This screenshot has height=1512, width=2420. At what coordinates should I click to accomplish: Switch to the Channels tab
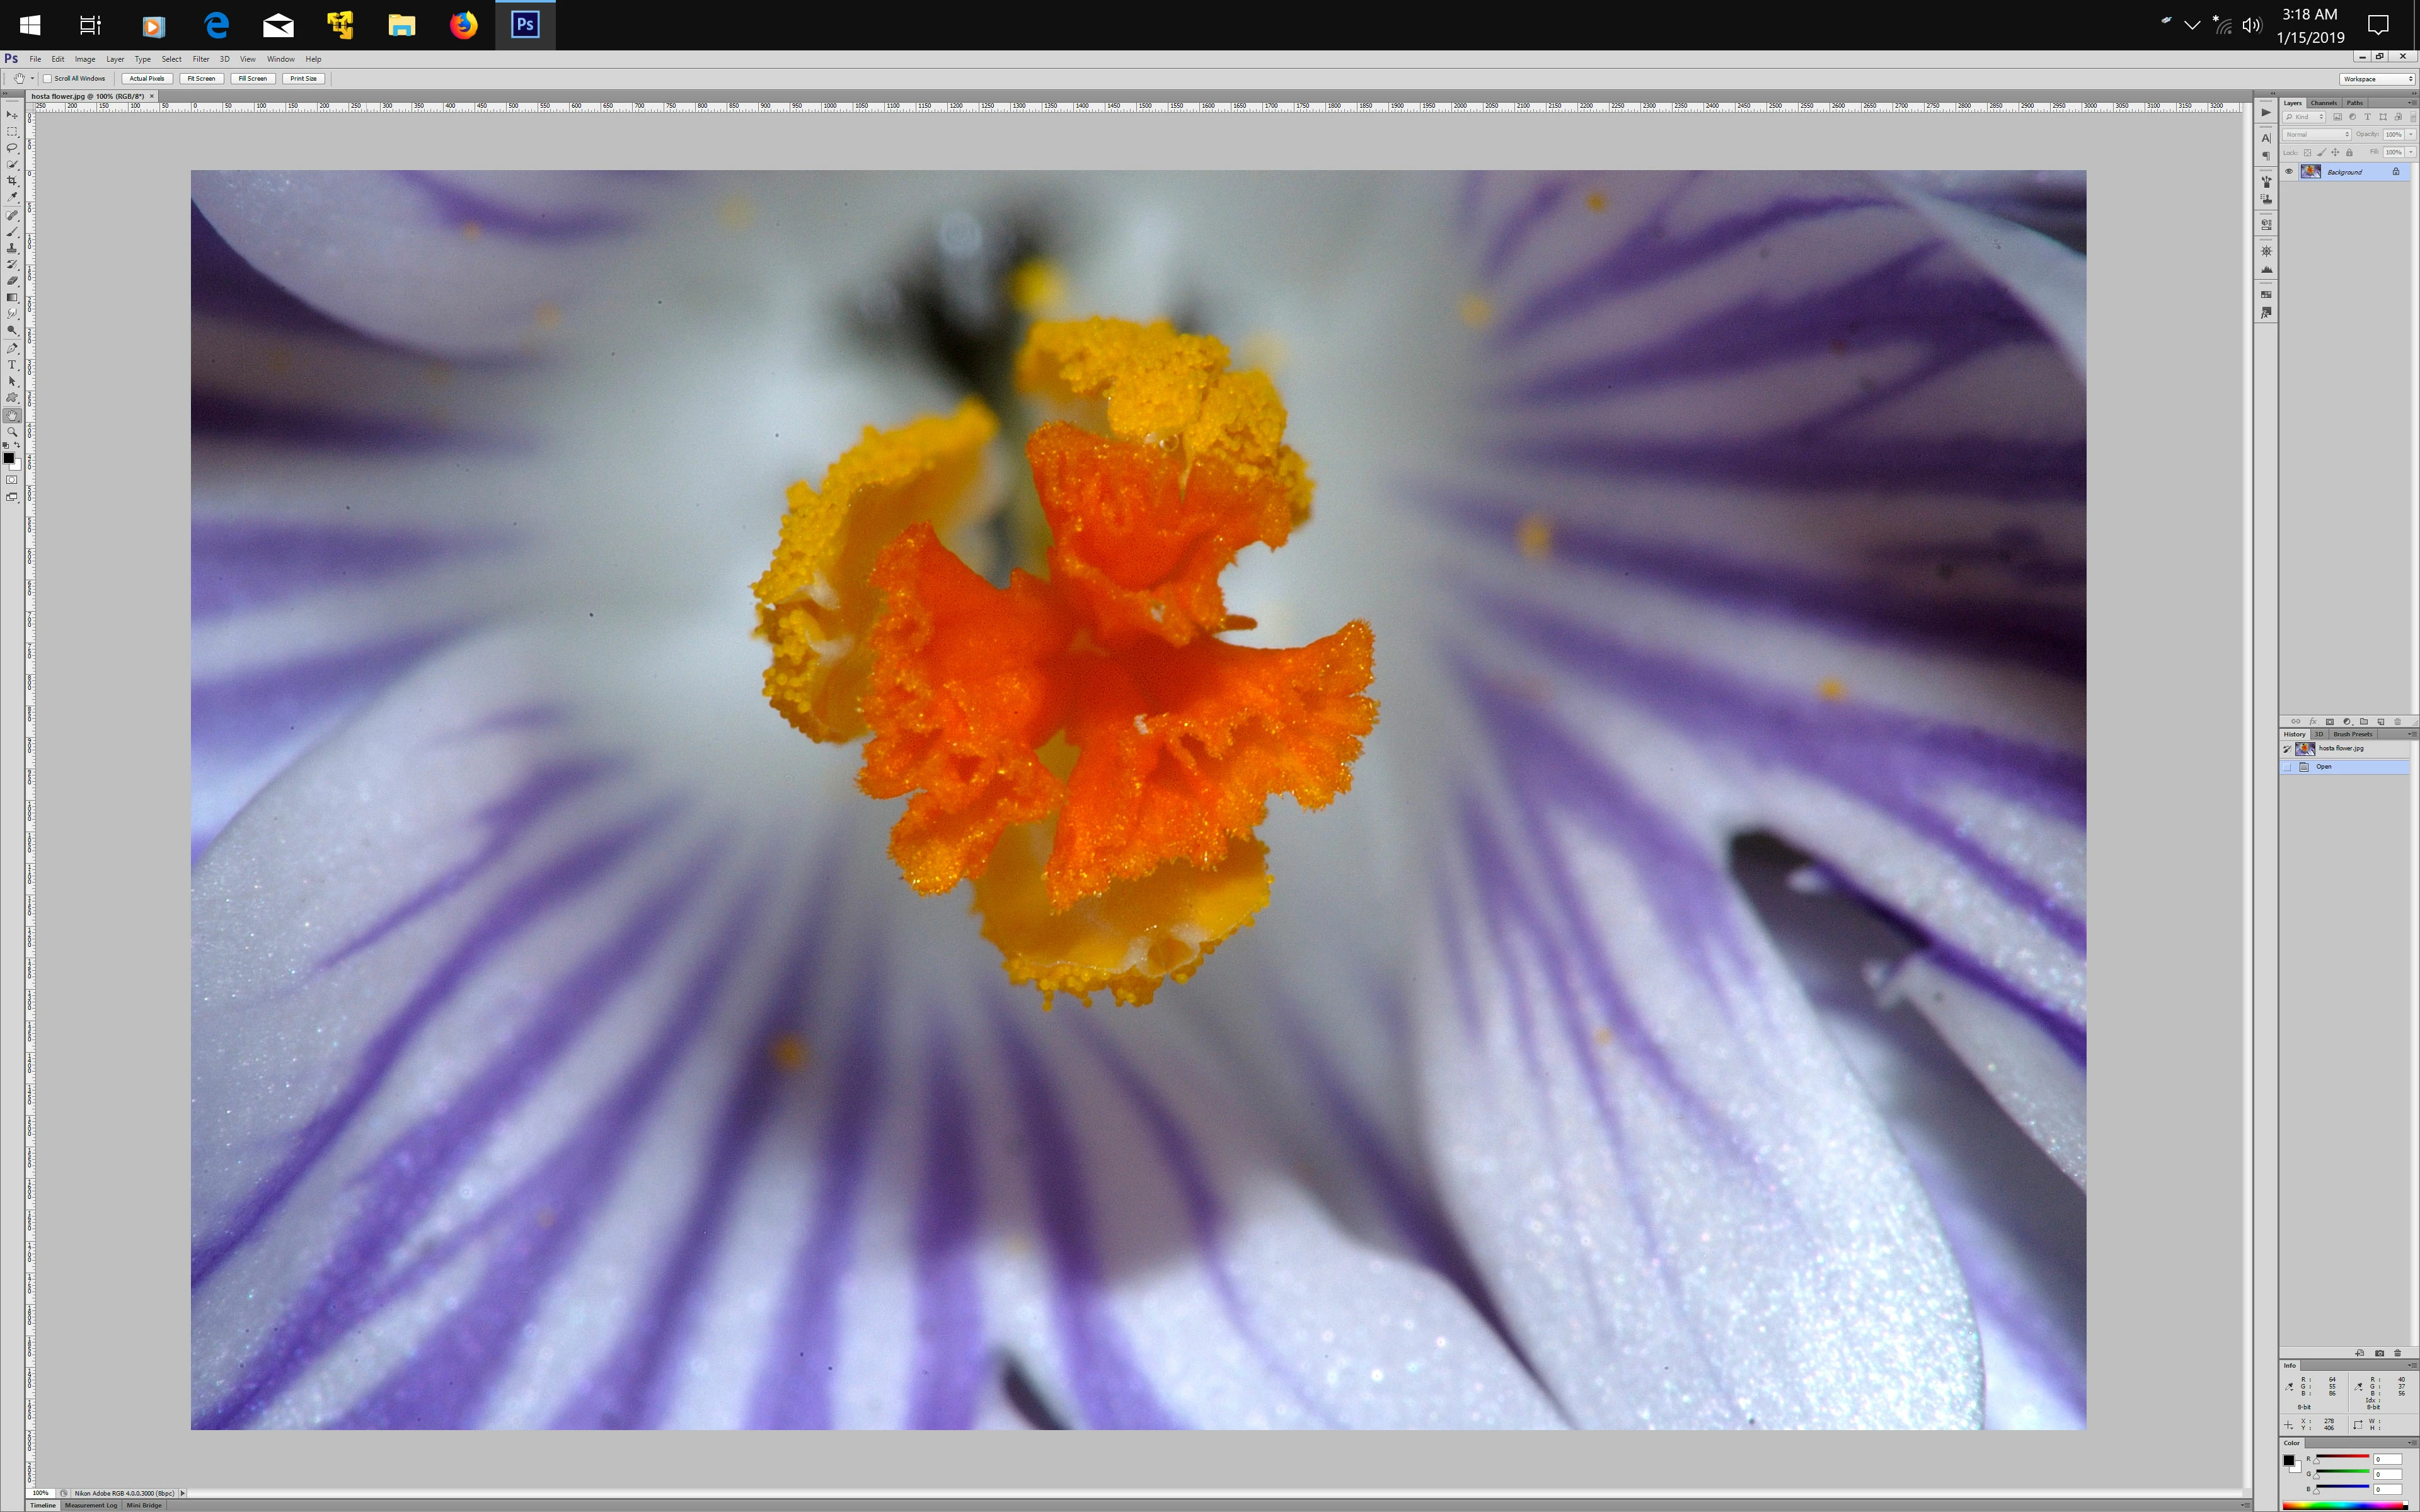(x=2323, y=103)
